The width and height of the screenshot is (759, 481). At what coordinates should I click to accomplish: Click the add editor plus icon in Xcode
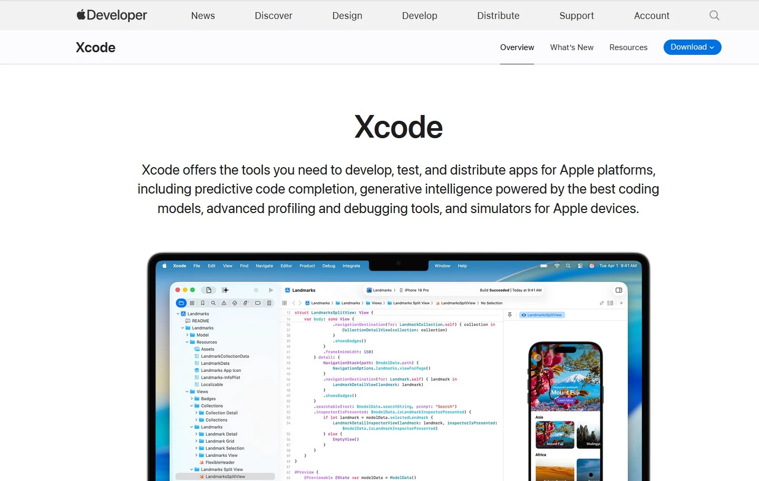[x=621, y=303]
